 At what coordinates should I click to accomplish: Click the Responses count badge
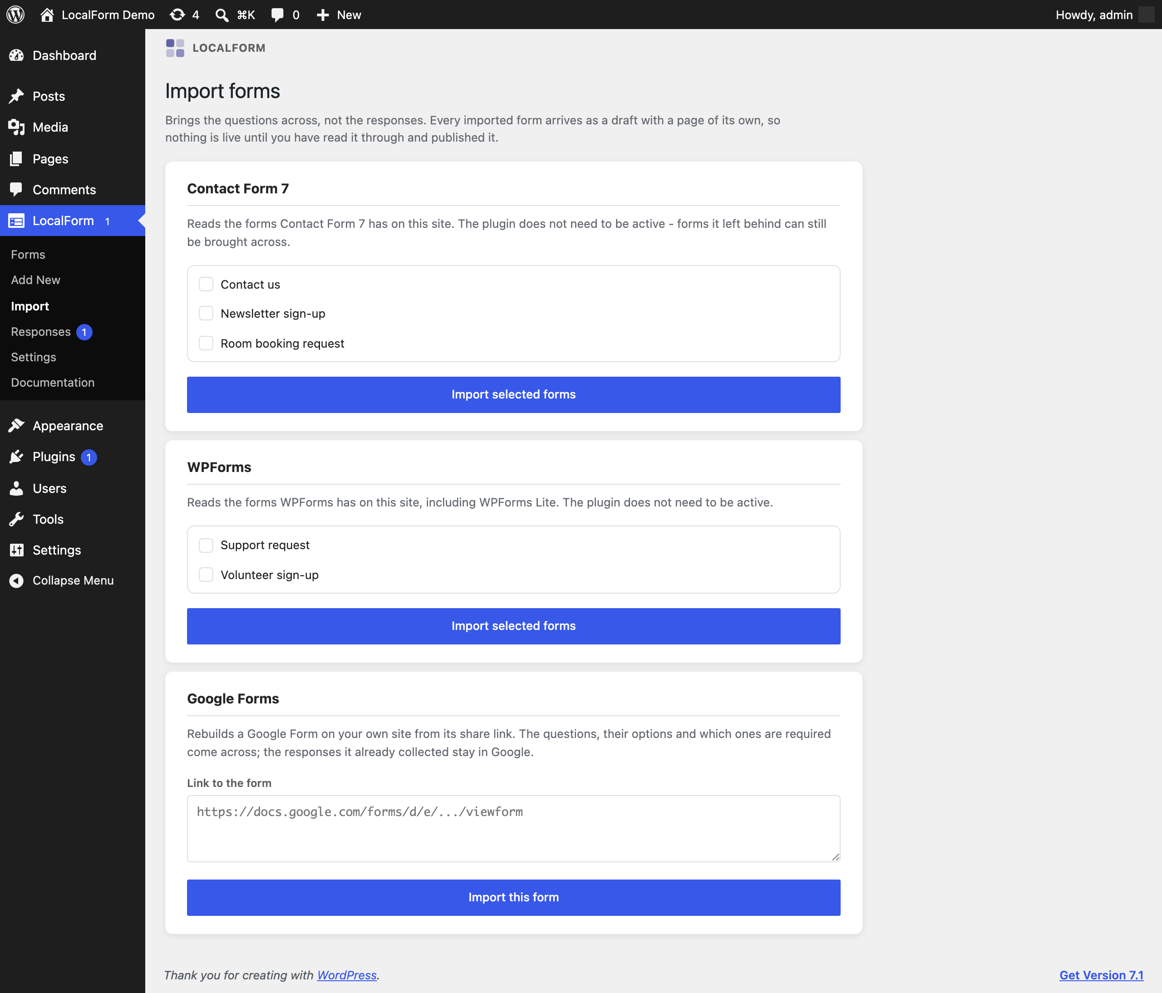tap(84, 332)
